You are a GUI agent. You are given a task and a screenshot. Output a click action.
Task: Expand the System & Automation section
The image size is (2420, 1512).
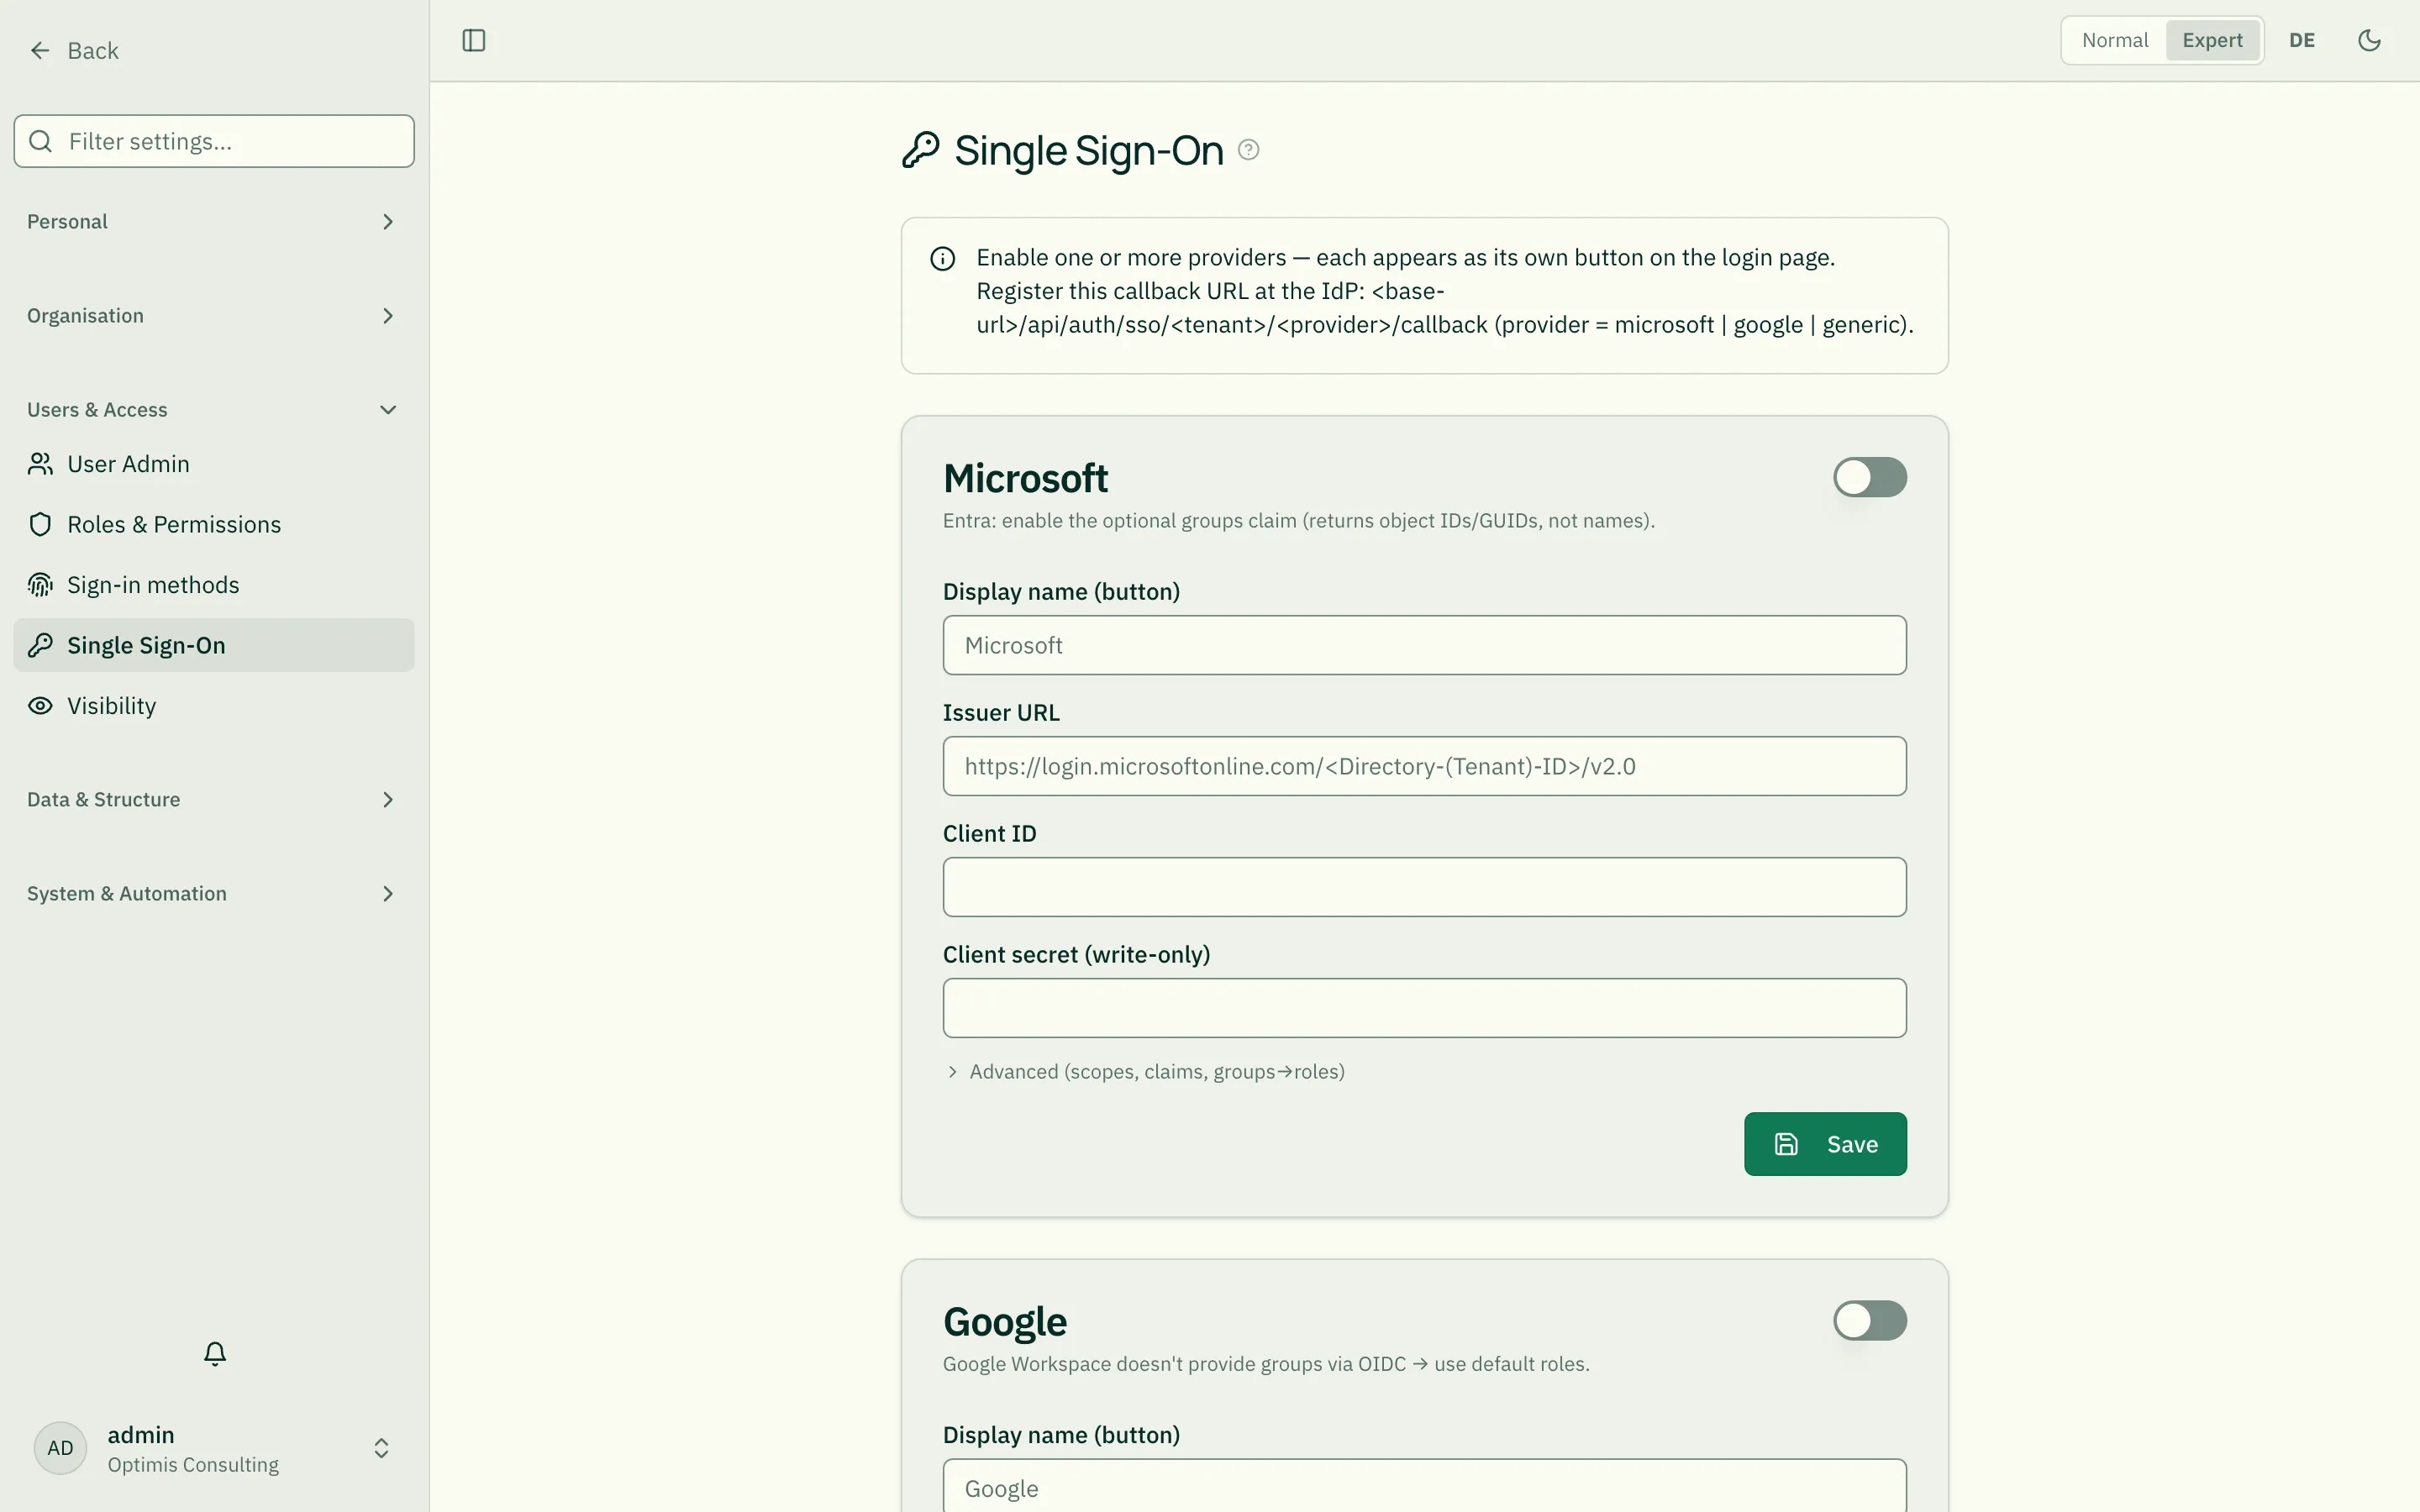pyautogui.click(x=214, y=894)
